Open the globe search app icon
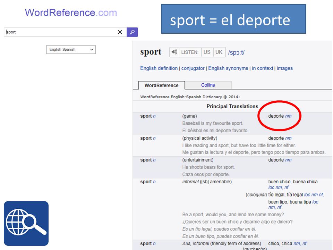The width and height of the screenshot is (333, 250). coord(26,223)
